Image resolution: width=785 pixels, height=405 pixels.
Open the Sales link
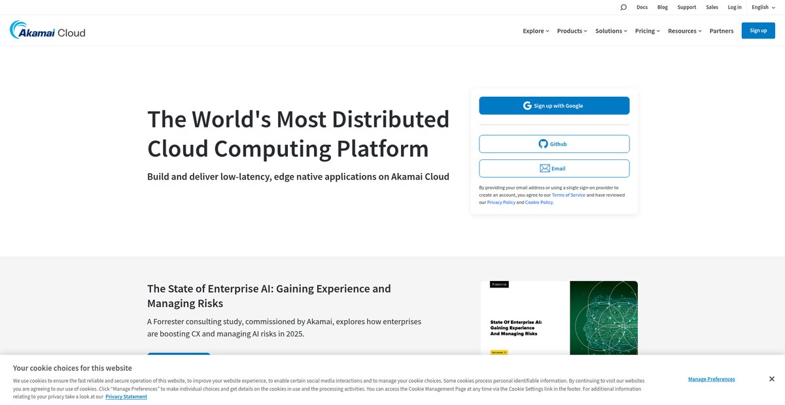click(712, 7)
